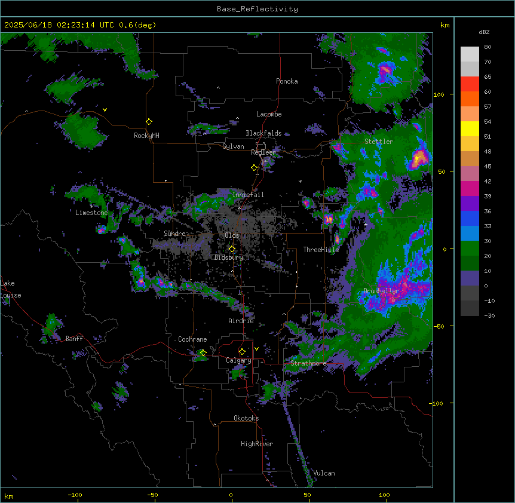Pick the bright yellow 51-54 dBZ swatch

point(470,128)
